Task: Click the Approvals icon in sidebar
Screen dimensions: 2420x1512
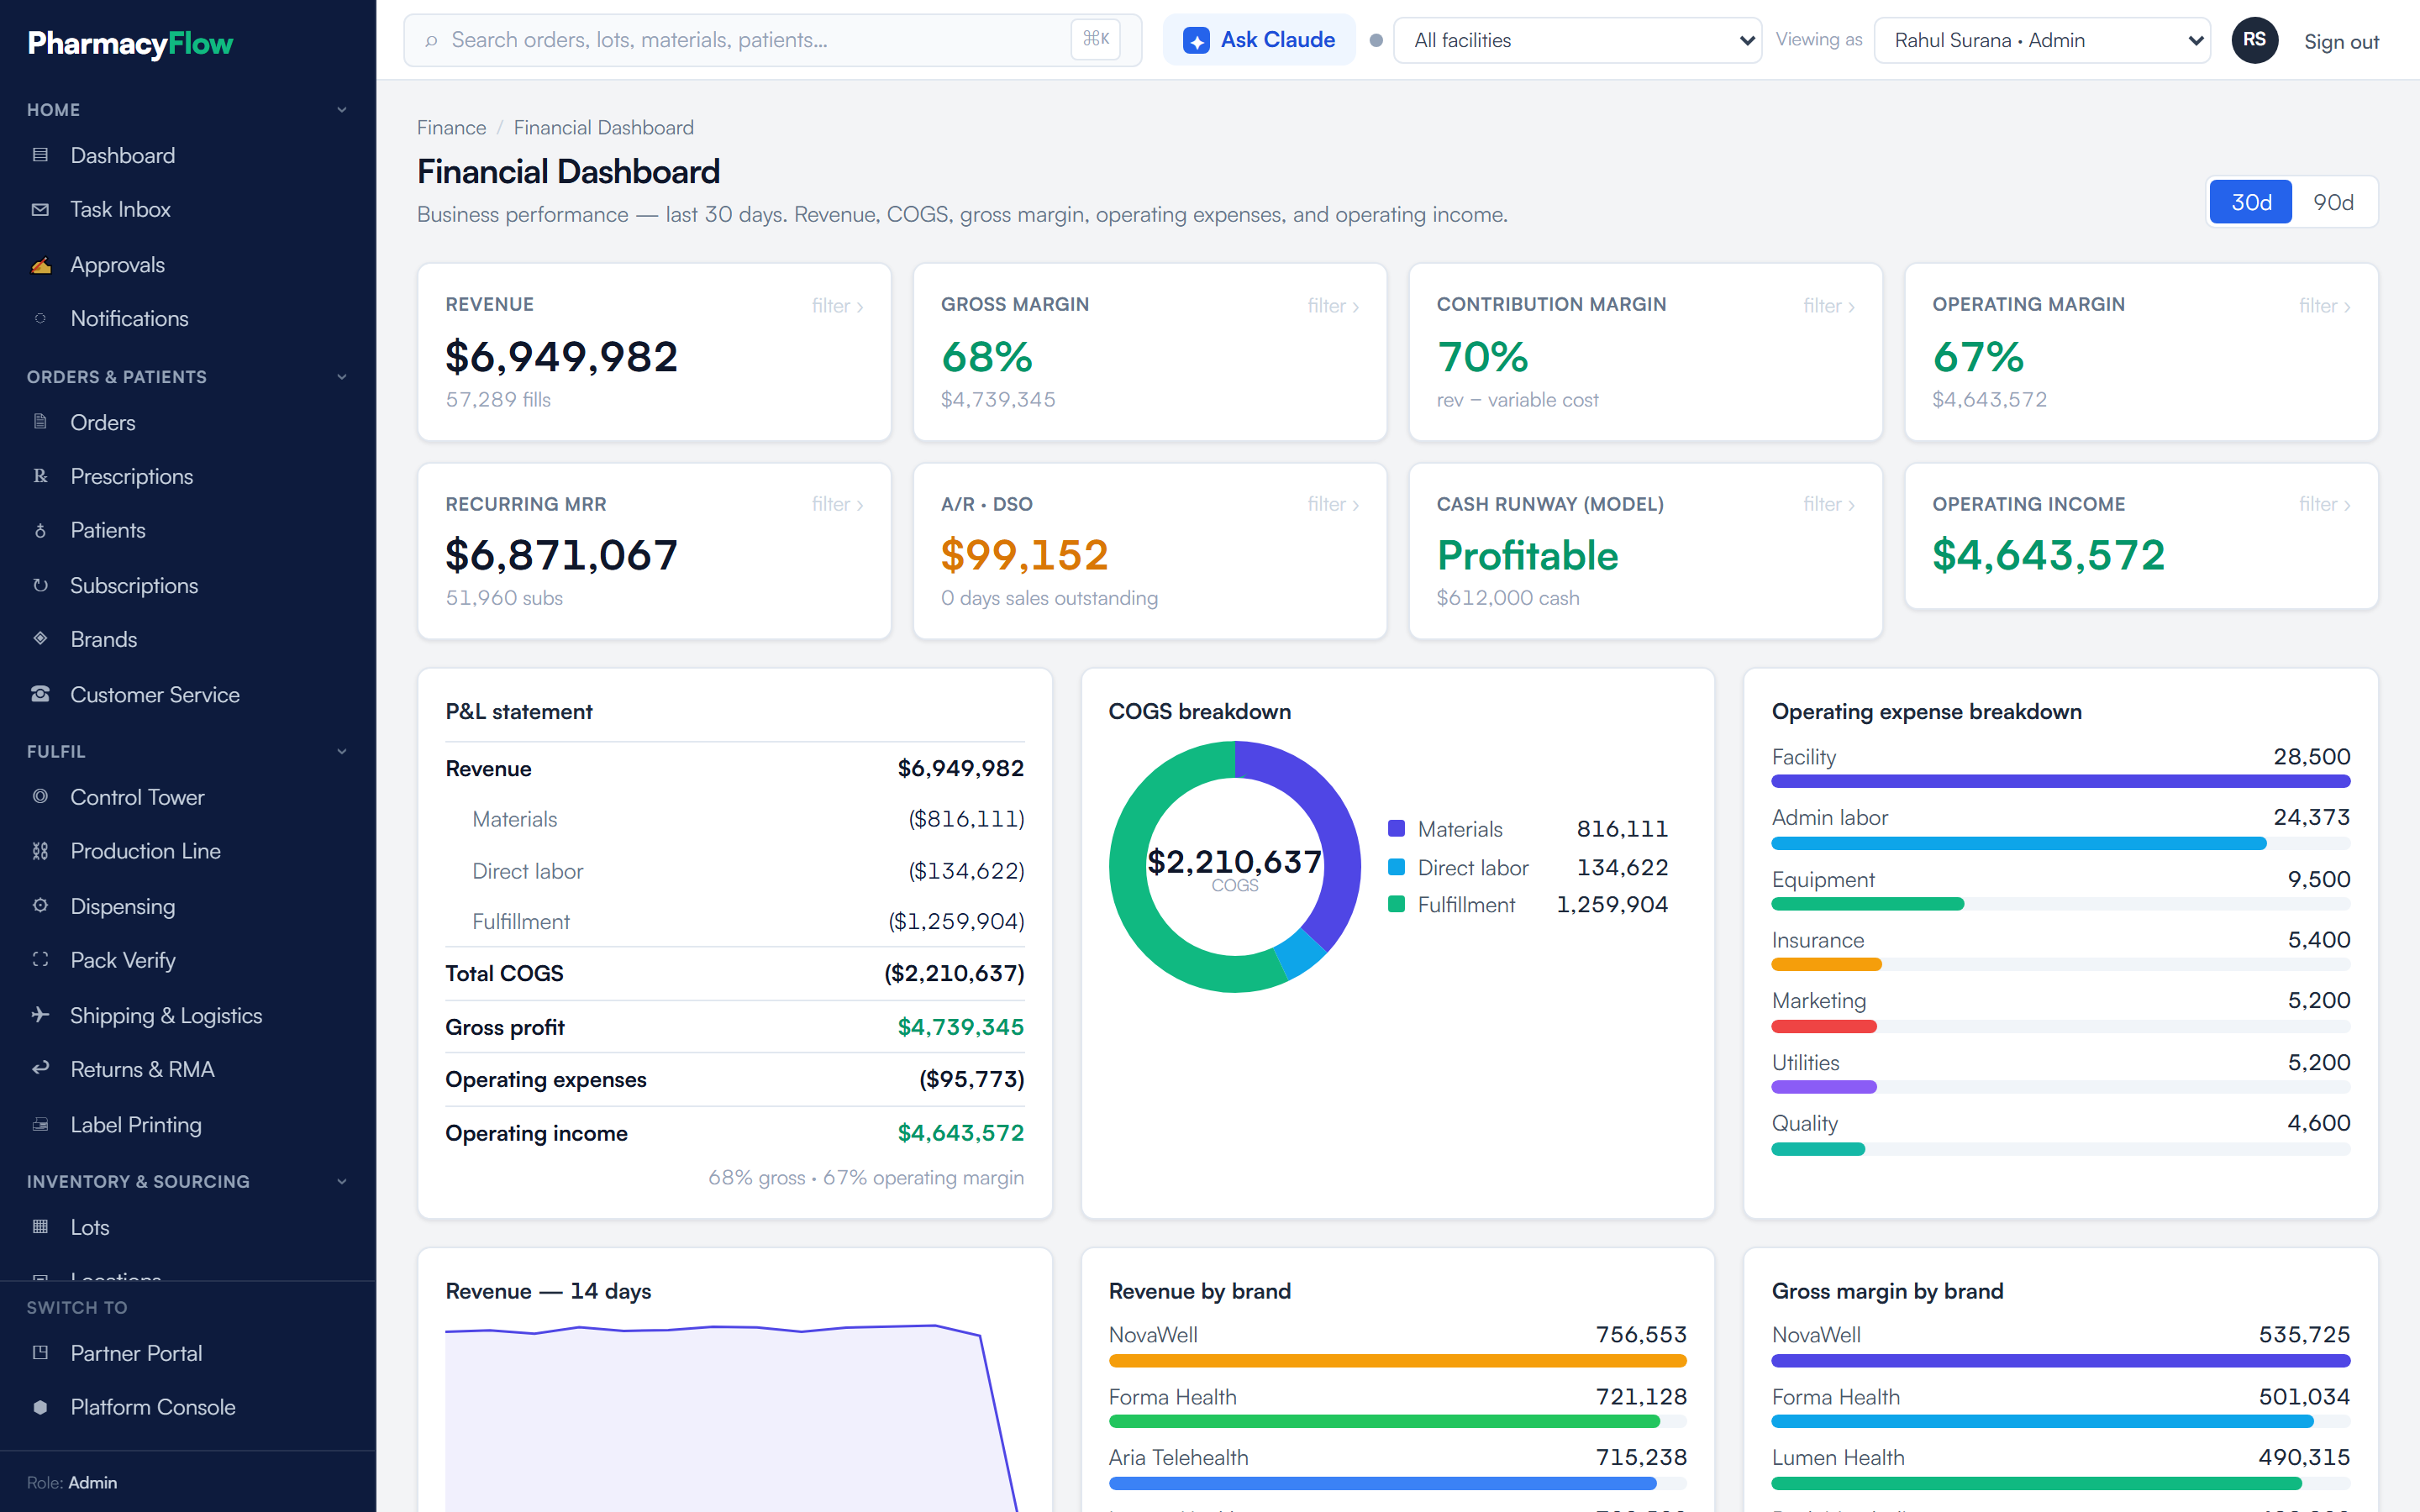Action: coord(40,265)
